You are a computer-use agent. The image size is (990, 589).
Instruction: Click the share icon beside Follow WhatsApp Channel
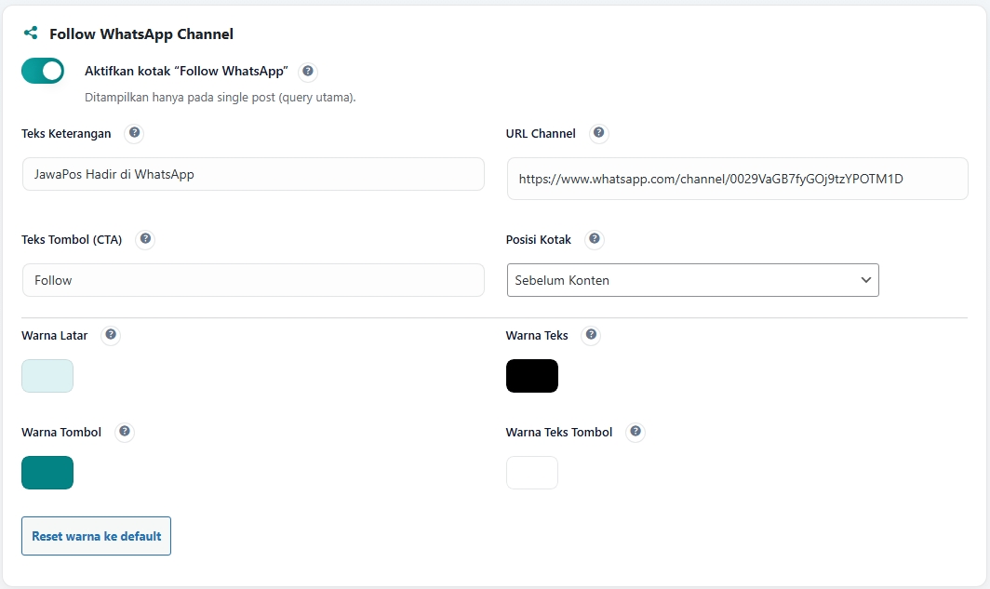pos(31,33)
